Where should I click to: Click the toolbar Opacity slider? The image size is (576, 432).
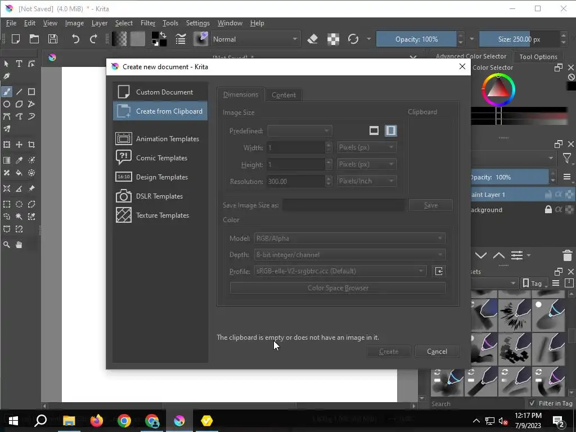[416, 39]
